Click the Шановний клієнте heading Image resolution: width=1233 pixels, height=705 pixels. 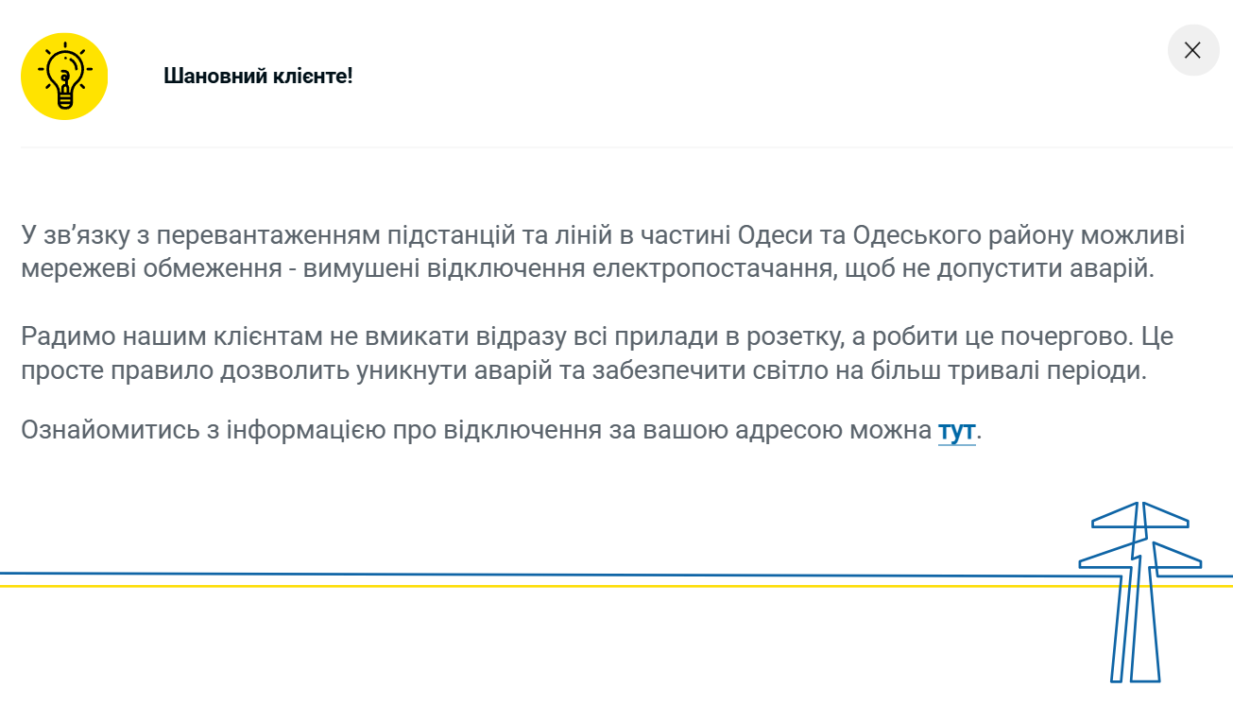(258, 77)
